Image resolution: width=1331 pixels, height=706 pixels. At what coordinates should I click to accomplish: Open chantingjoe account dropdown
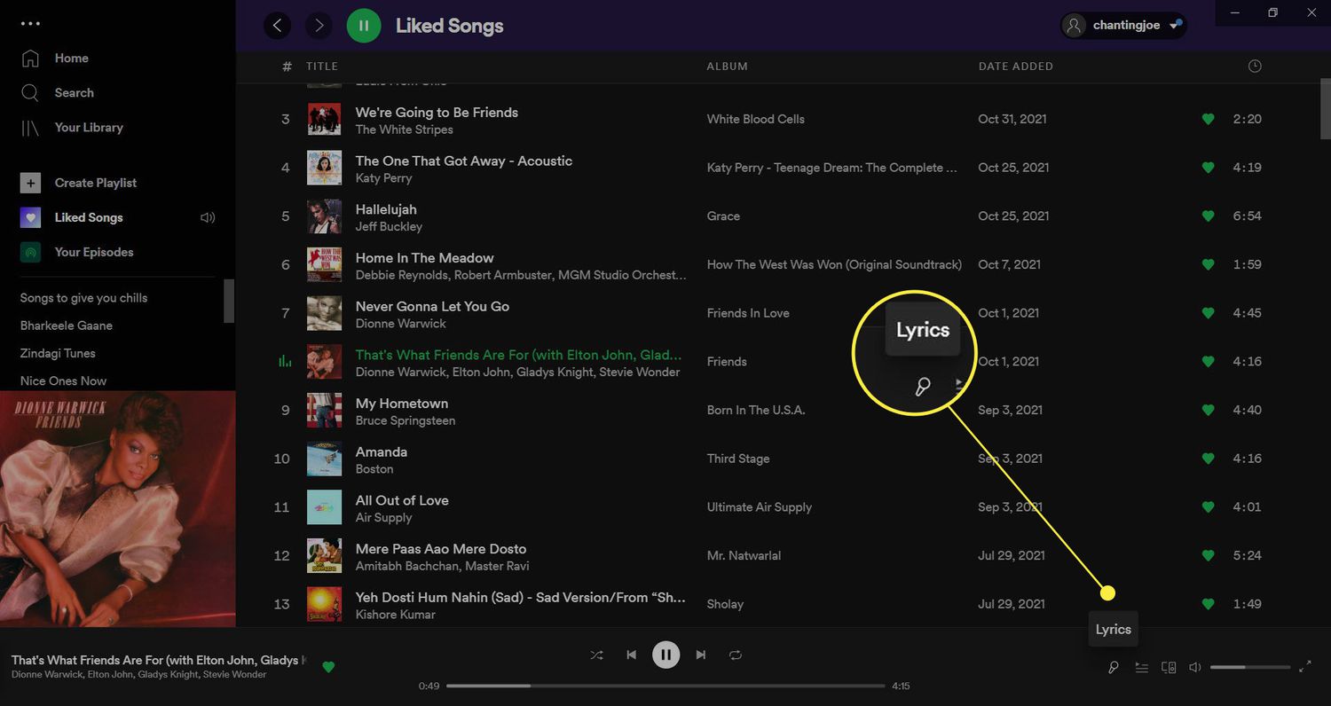tap(1123, 26)
